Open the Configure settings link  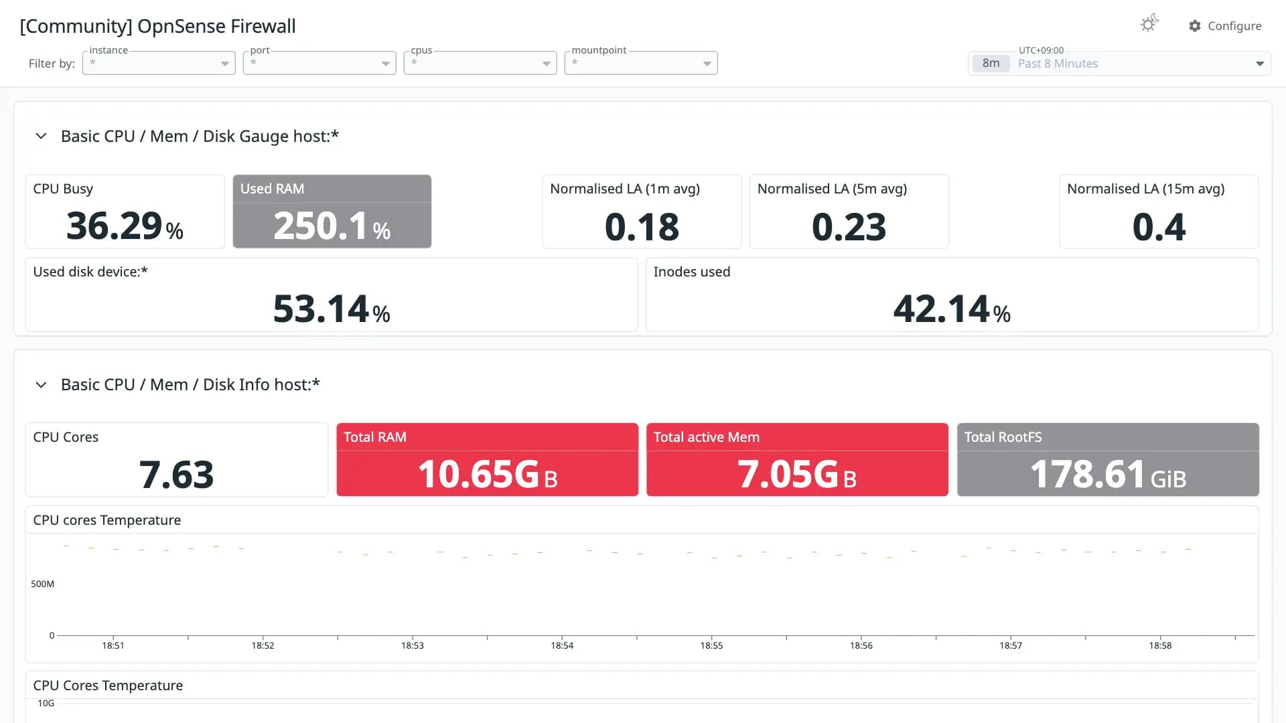click(1225, 25)
